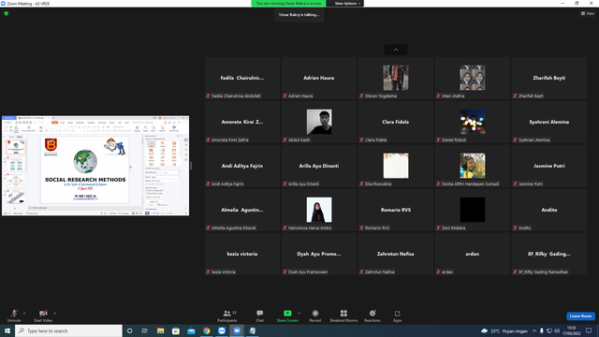
Task: Select 8F_Rifky Gading Ramadhan's tile
Action: pos(549,254)
